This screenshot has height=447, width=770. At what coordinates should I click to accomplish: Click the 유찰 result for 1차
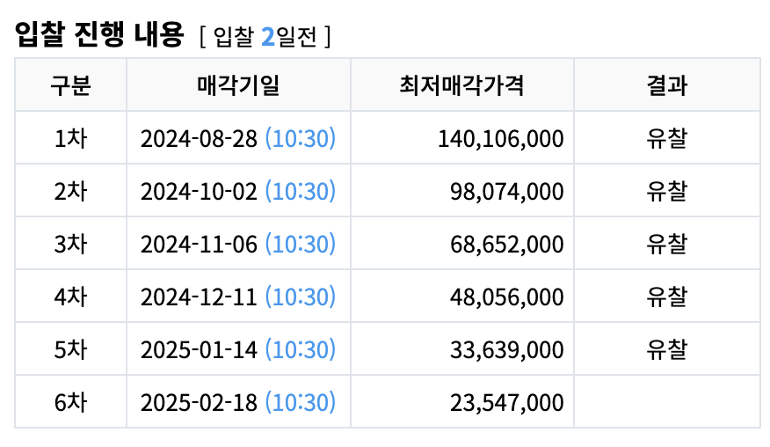pyautogui.click(x=666, y=138)
